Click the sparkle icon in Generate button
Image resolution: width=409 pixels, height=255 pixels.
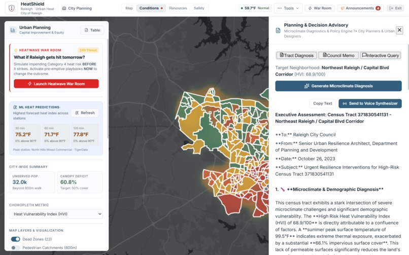[306, 86]
